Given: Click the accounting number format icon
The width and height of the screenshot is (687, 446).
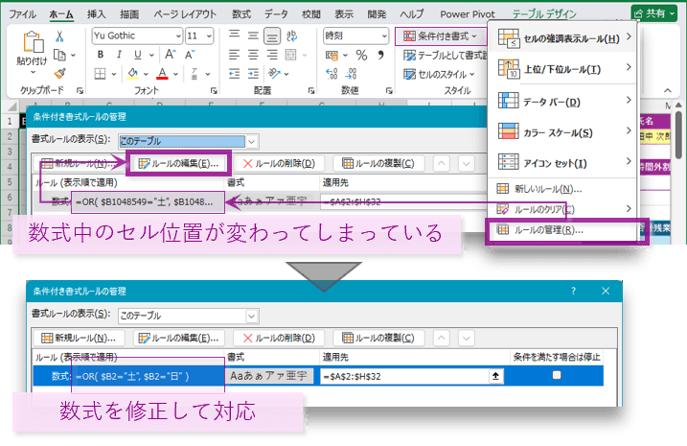Looking at the screenshot, I should click(x=332, y=56).
